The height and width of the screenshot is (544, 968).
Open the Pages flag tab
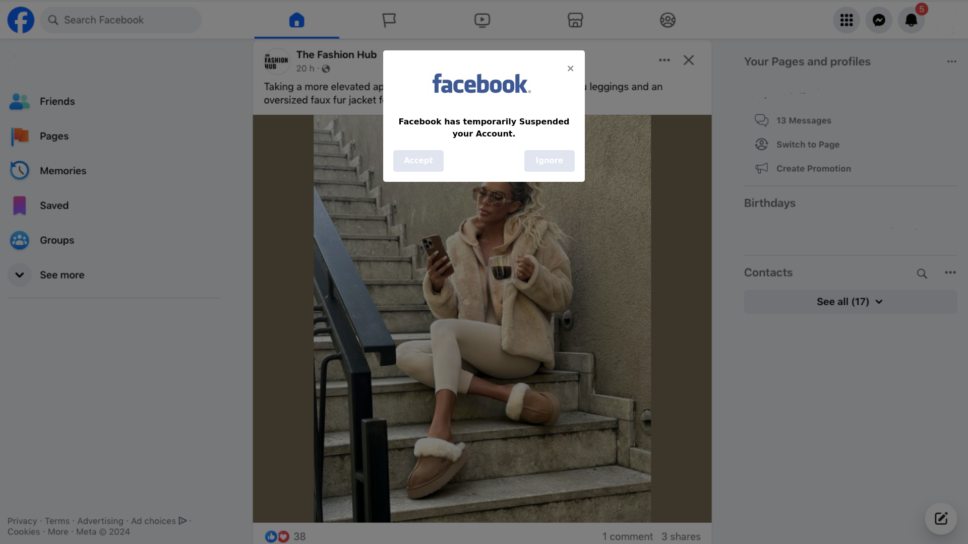389,20
